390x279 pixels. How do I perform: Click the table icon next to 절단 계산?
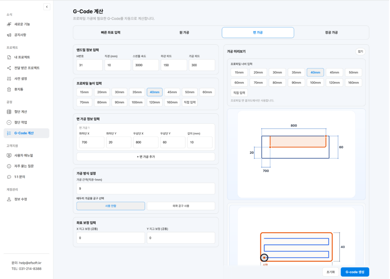pyautogui.click(x=9, y=112)
